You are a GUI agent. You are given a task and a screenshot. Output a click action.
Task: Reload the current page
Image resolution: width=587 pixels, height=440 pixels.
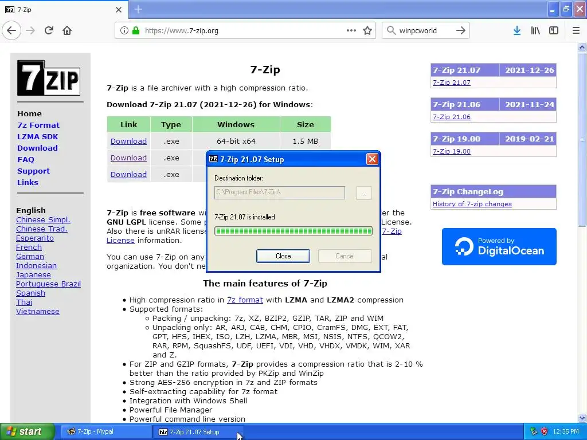point(49,31)
